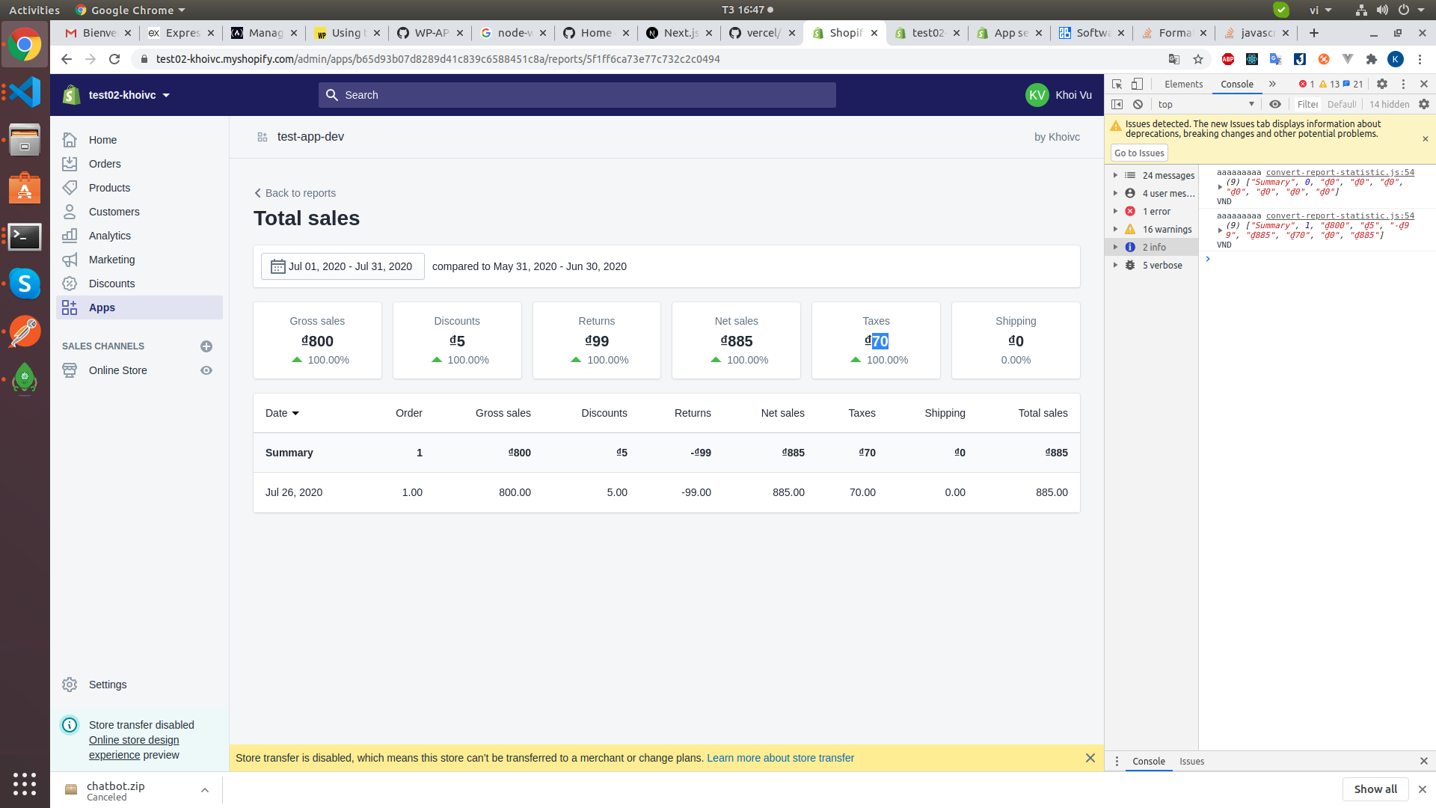View Online Store via eye icon
This screenshot has height=808, width=1436.
click(x=206, y=370)
